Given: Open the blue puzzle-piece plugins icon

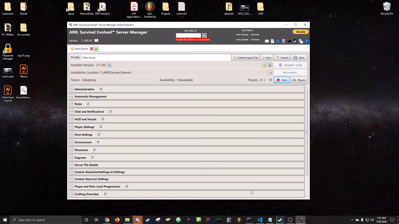Looking at the screenshot, I should (278, 41).
